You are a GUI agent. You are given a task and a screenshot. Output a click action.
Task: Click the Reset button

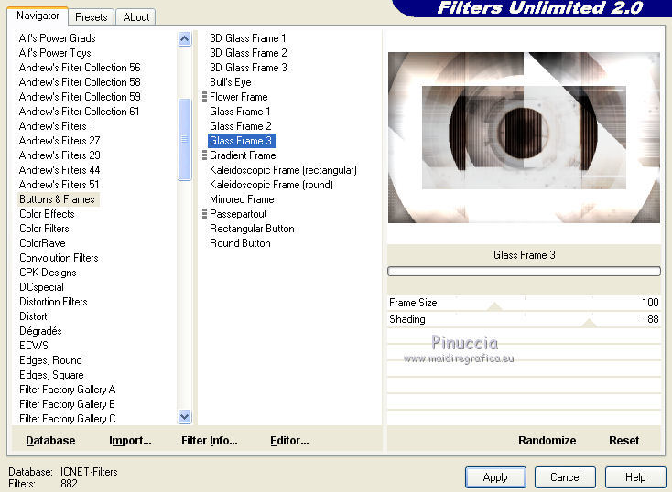pyautogui.click(x=624, y=441)
